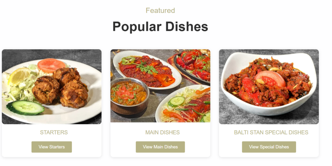Click the Main Dishes photo thumbnail

pos(160,86)
